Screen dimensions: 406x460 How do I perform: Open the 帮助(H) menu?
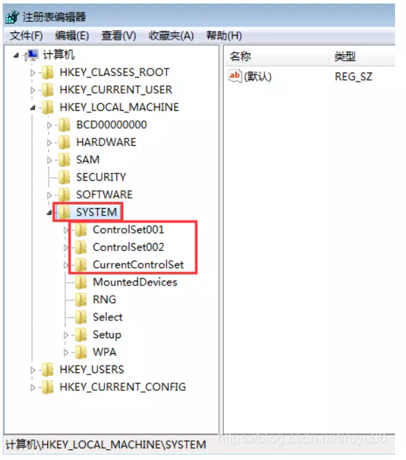tap(224, 36)
